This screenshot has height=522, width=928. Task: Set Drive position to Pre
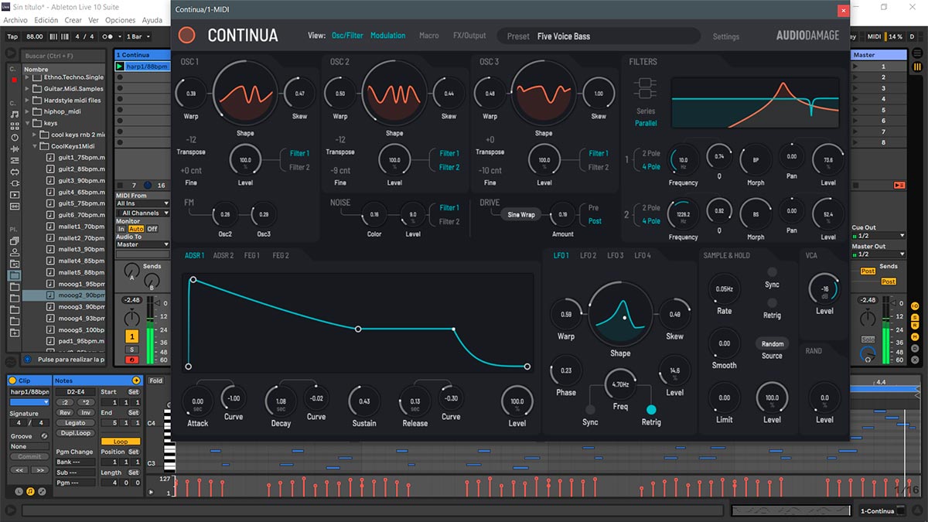tap(594, 207)
